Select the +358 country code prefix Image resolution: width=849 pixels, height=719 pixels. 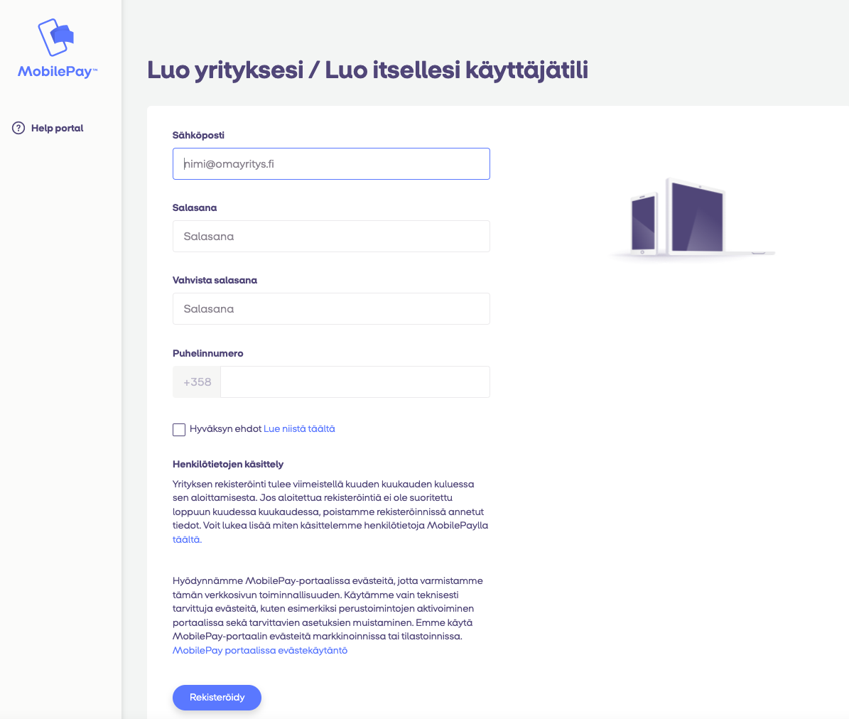click(197, 382)
